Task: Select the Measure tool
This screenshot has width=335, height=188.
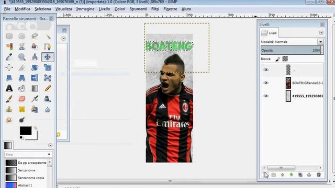Action: tap(35, 57)
